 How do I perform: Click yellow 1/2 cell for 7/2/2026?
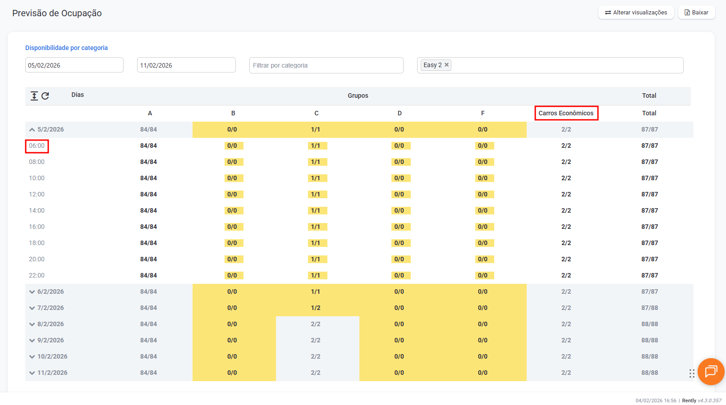pos(316,308)
